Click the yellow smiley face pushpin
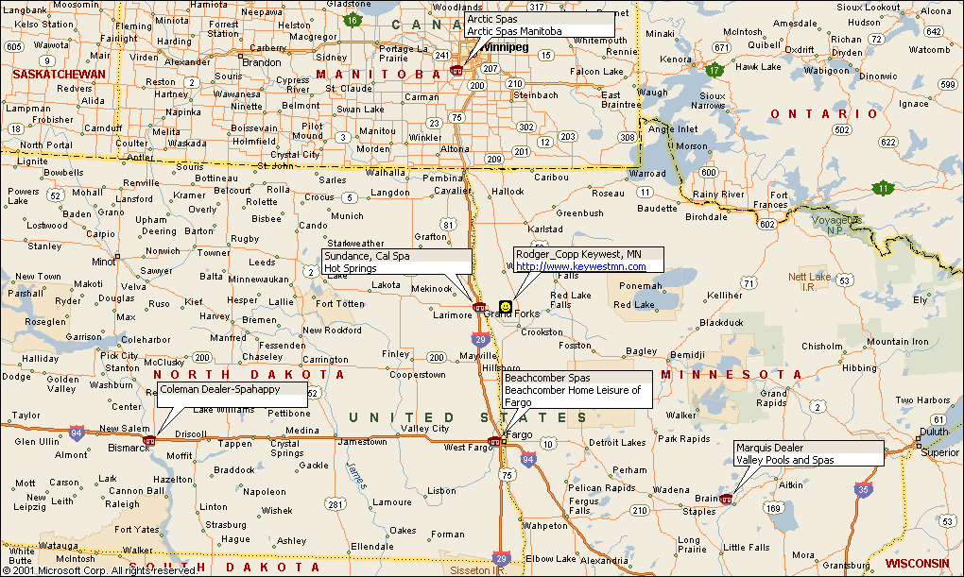Viewport: 964px width, 577px height. click(x=506, y=306)
